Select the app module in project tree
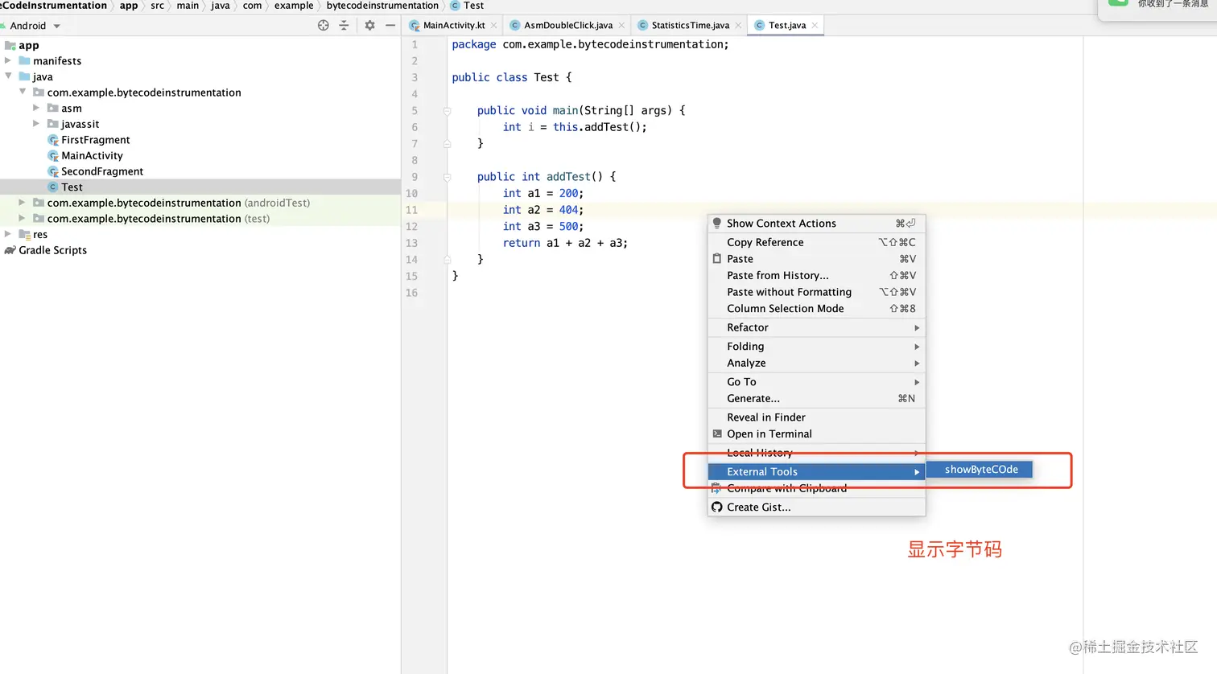 point(200,45)
